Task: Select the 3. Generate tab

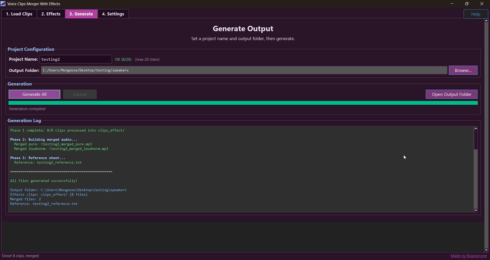Action: 81,14
